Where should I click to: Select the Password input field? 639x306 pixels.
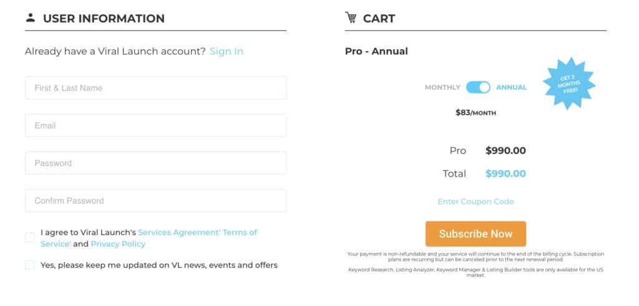tap(155, 163)
